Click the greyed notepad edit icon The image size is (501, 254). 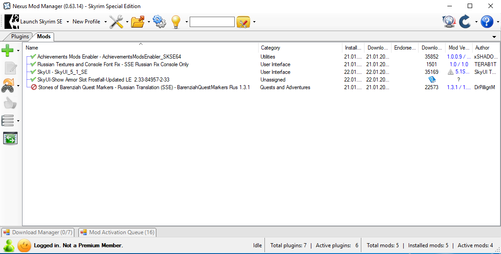pos(10,68)
